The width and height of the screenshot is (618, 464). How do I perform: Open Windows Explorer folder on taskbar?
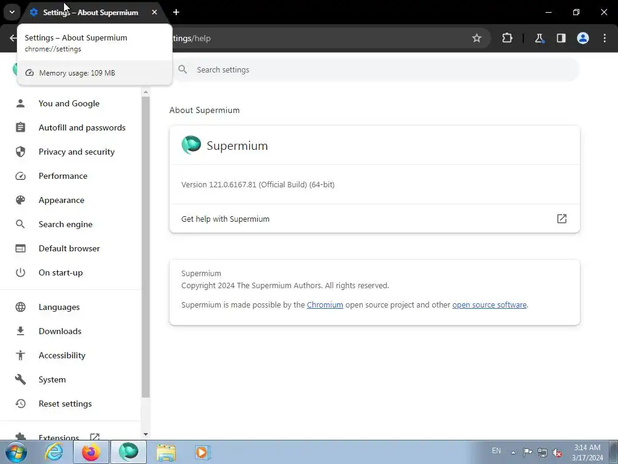point(166,452)
